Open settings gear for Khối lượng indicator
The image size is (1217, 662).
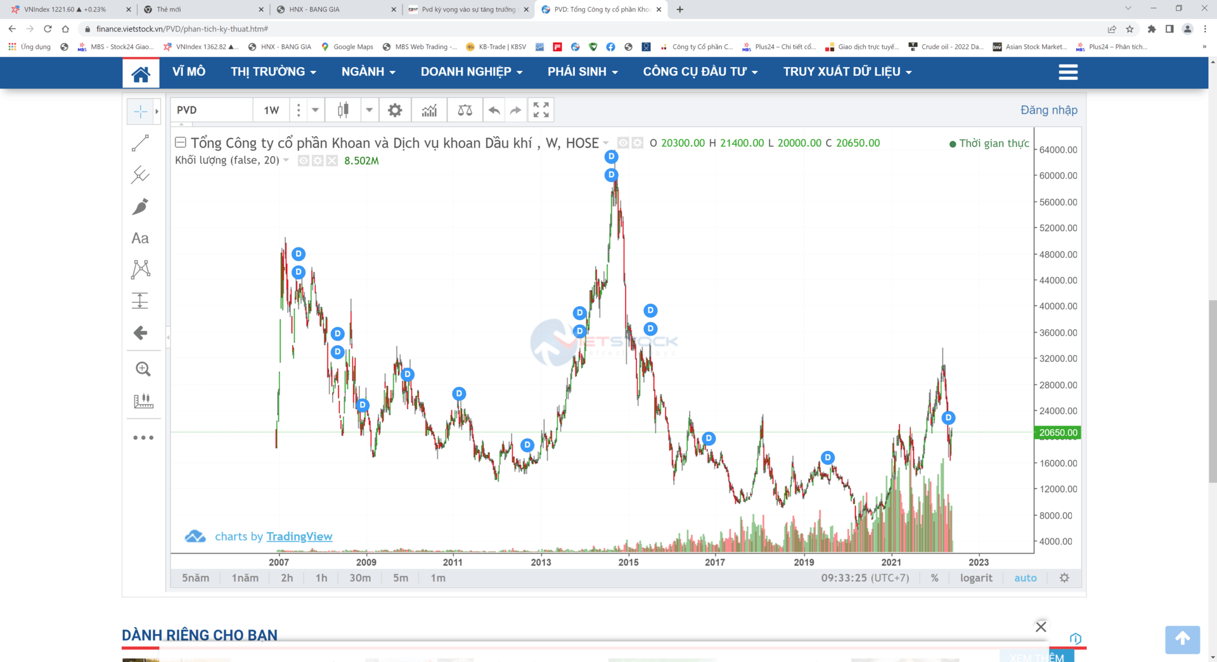click(318, 161)
